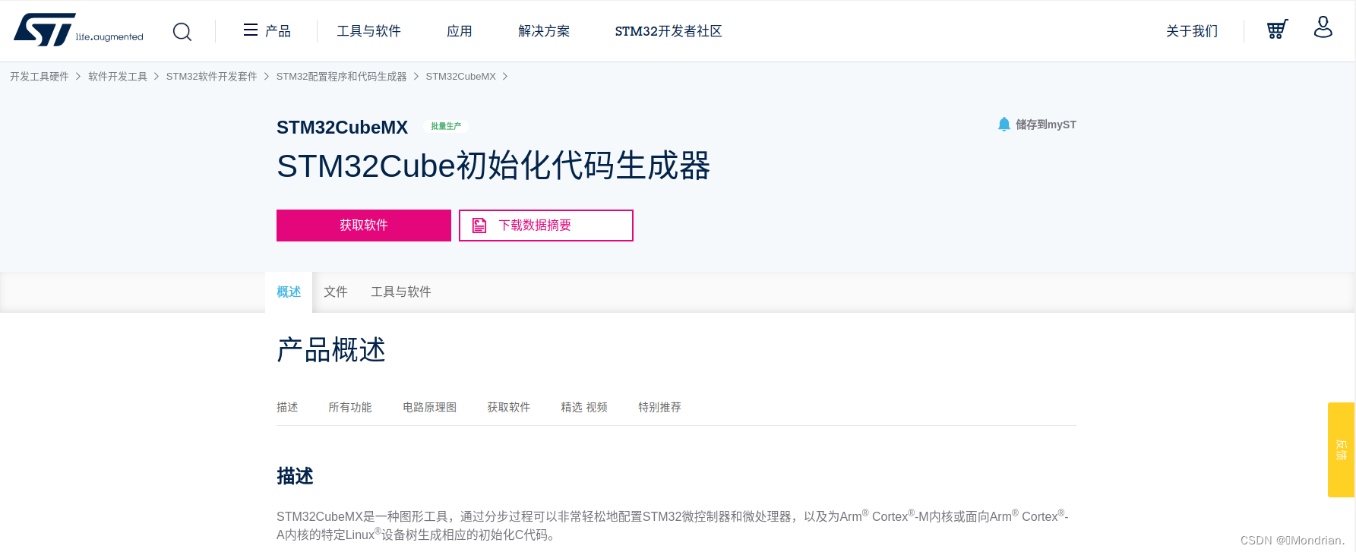Jump to 电路原理图 section
The width and height of the screenshot is (1356, 552).
430,408
